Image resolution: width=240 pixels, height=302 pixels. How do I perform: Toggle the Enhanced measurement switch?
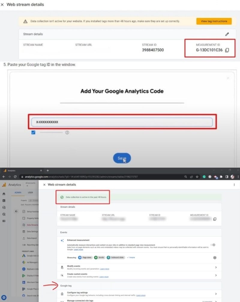pyautogui.click(x=213, y=245)
